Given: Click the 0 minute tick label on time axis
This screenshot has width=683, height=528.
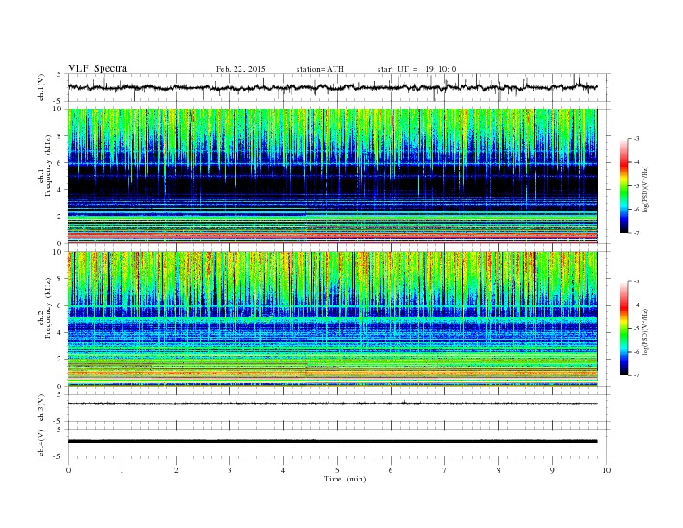Looking at the screenshot, I should pos(68,470).
